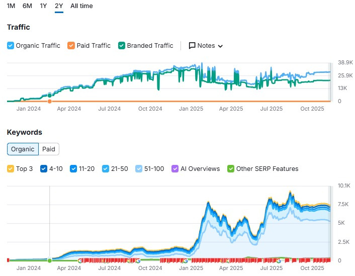Select the Organic keywords button
The width and height of the screenshot is (355, 276).
23,149
